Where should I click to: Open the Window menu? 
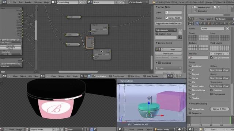(38, 2)
